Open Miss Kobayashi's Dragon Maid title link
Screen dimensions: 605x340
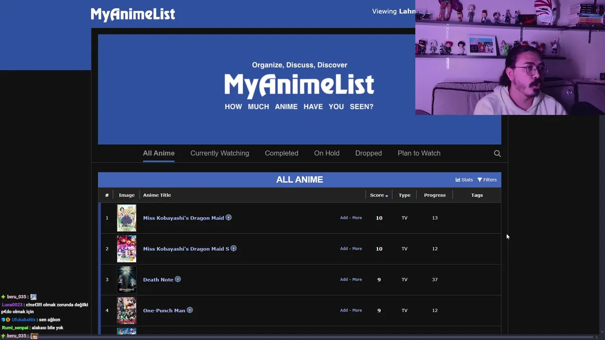[x=183, y=218]
